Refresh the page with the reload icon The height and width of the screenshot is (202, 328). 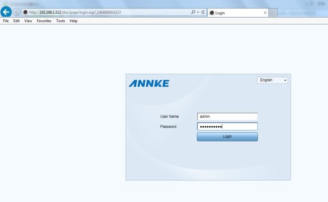click(203, 12)
